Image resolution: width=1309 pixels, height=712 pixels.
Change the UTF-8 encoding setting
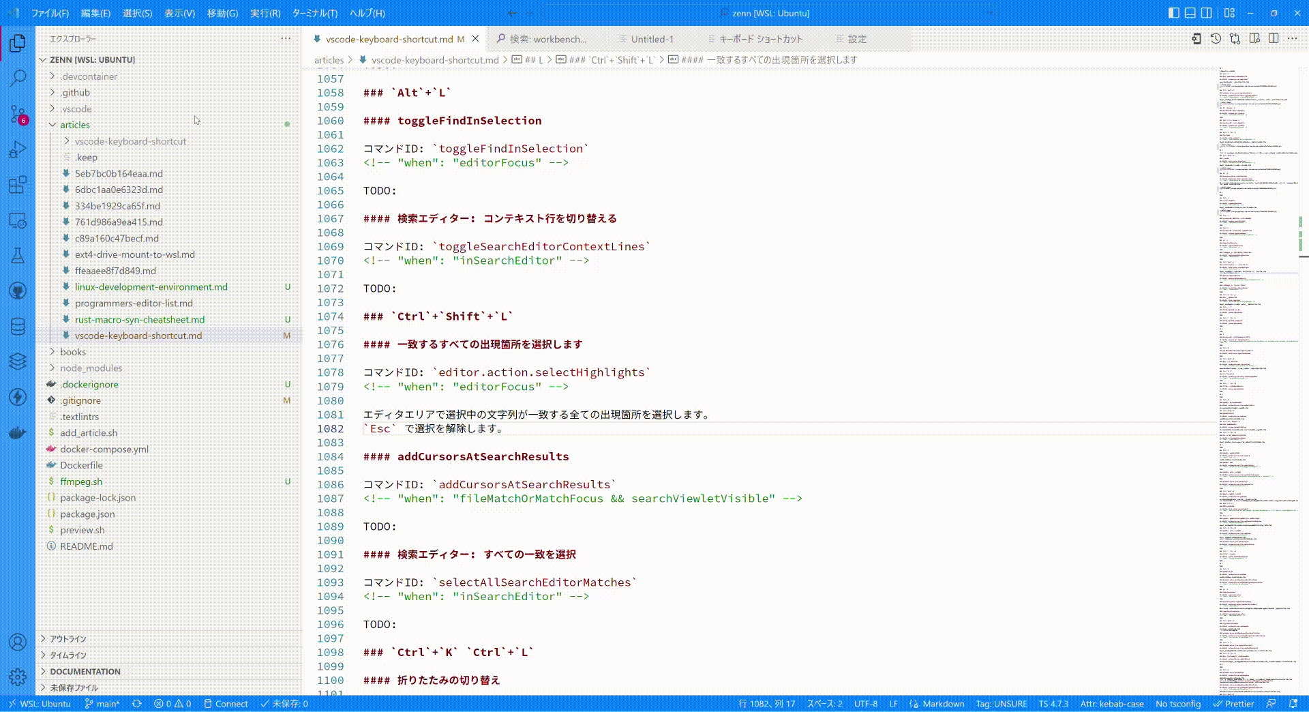pyautogui.click(x=866, y=704)
